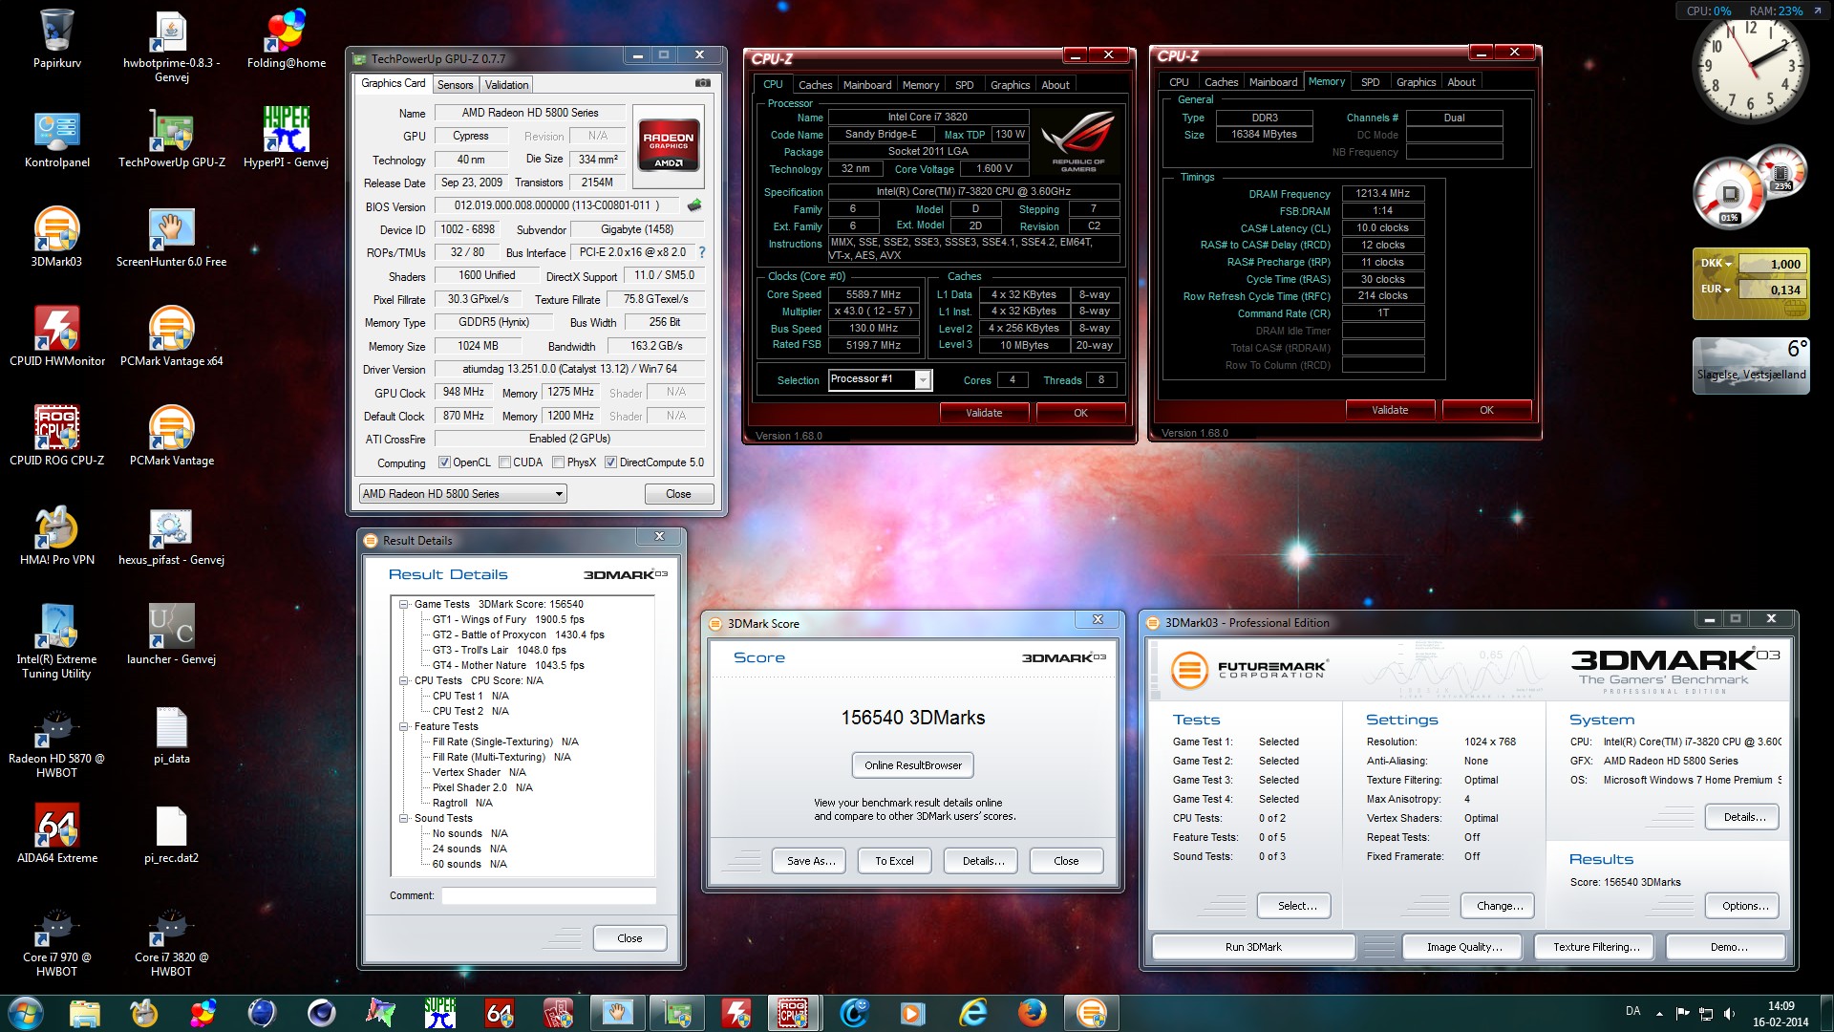The width and height of the screenshot is (1834, 1032).
Task: Launch ScreenHunter 6.0 Free icon
Action: click(x=172, y=239)
